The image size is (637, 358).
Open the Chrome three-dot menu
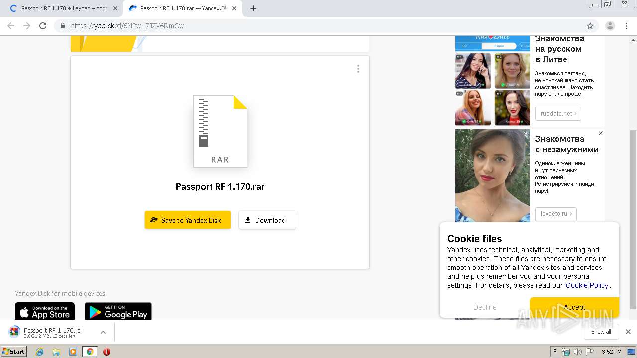[x=626, y=26]
